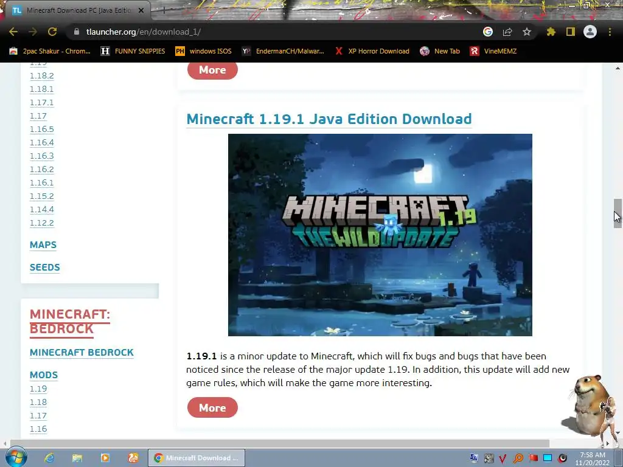Image resolution: width=623 pixels, height=467 pixels.
Task: Open the Minecraft 1.19.1 Java Edition Download heading
Action: [x=329, y=119]
